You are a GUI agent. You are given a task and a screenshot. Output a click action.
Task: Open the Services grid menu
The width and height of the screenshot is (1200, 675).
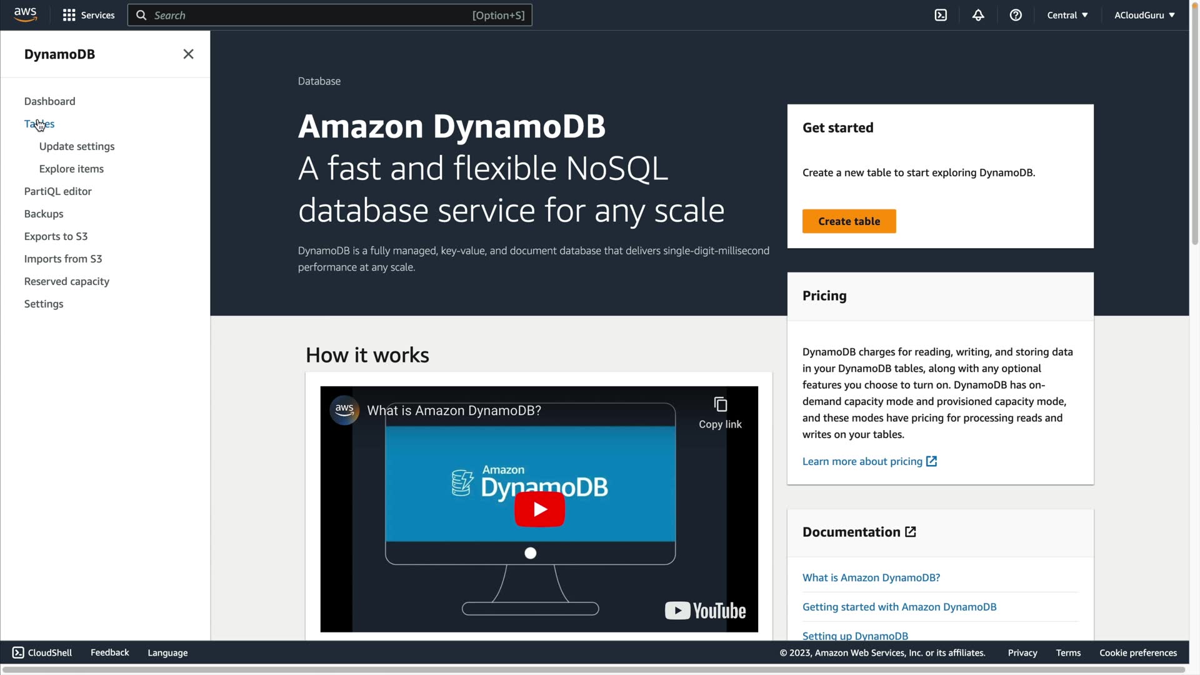click(69, 15)
